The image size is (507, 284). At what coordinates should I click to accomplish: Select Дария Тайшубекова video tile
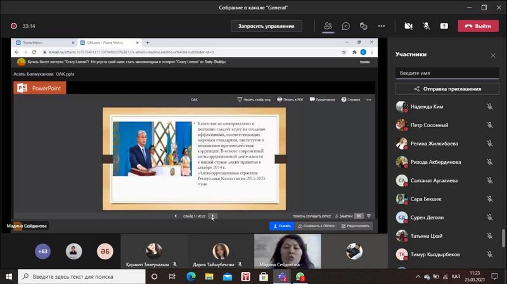221,251
